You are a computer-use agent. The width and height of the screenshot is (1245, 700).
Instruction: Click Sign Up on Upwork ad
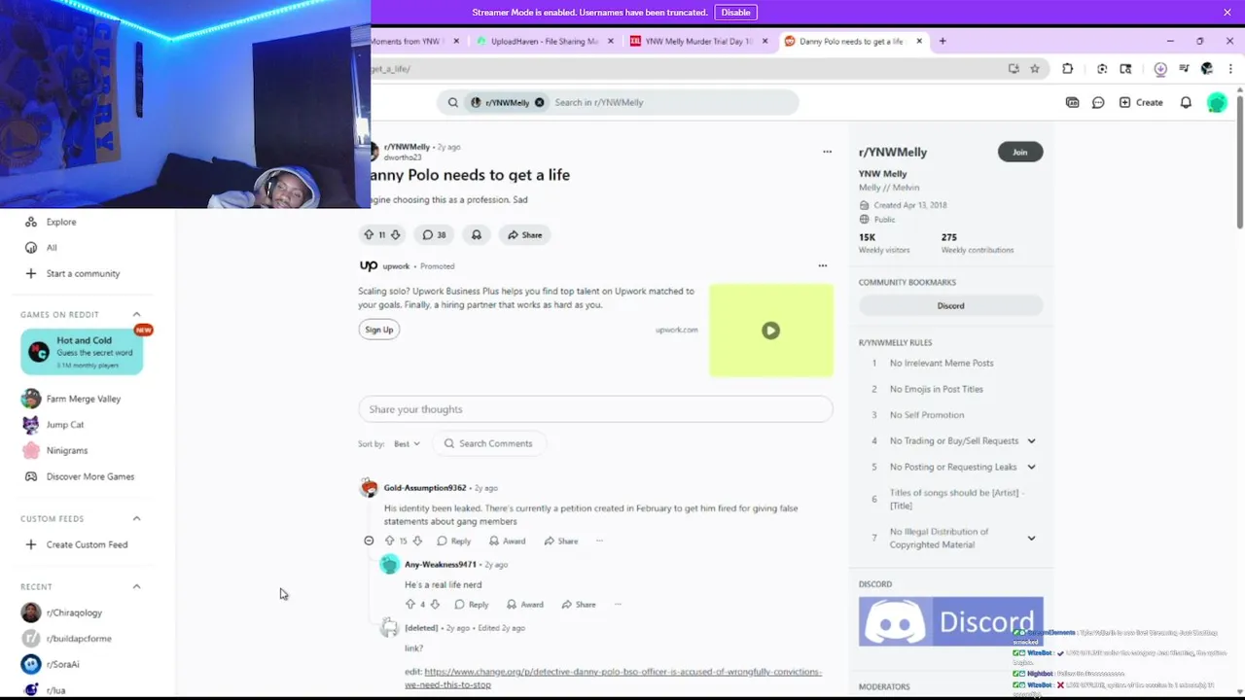(379, 330)
